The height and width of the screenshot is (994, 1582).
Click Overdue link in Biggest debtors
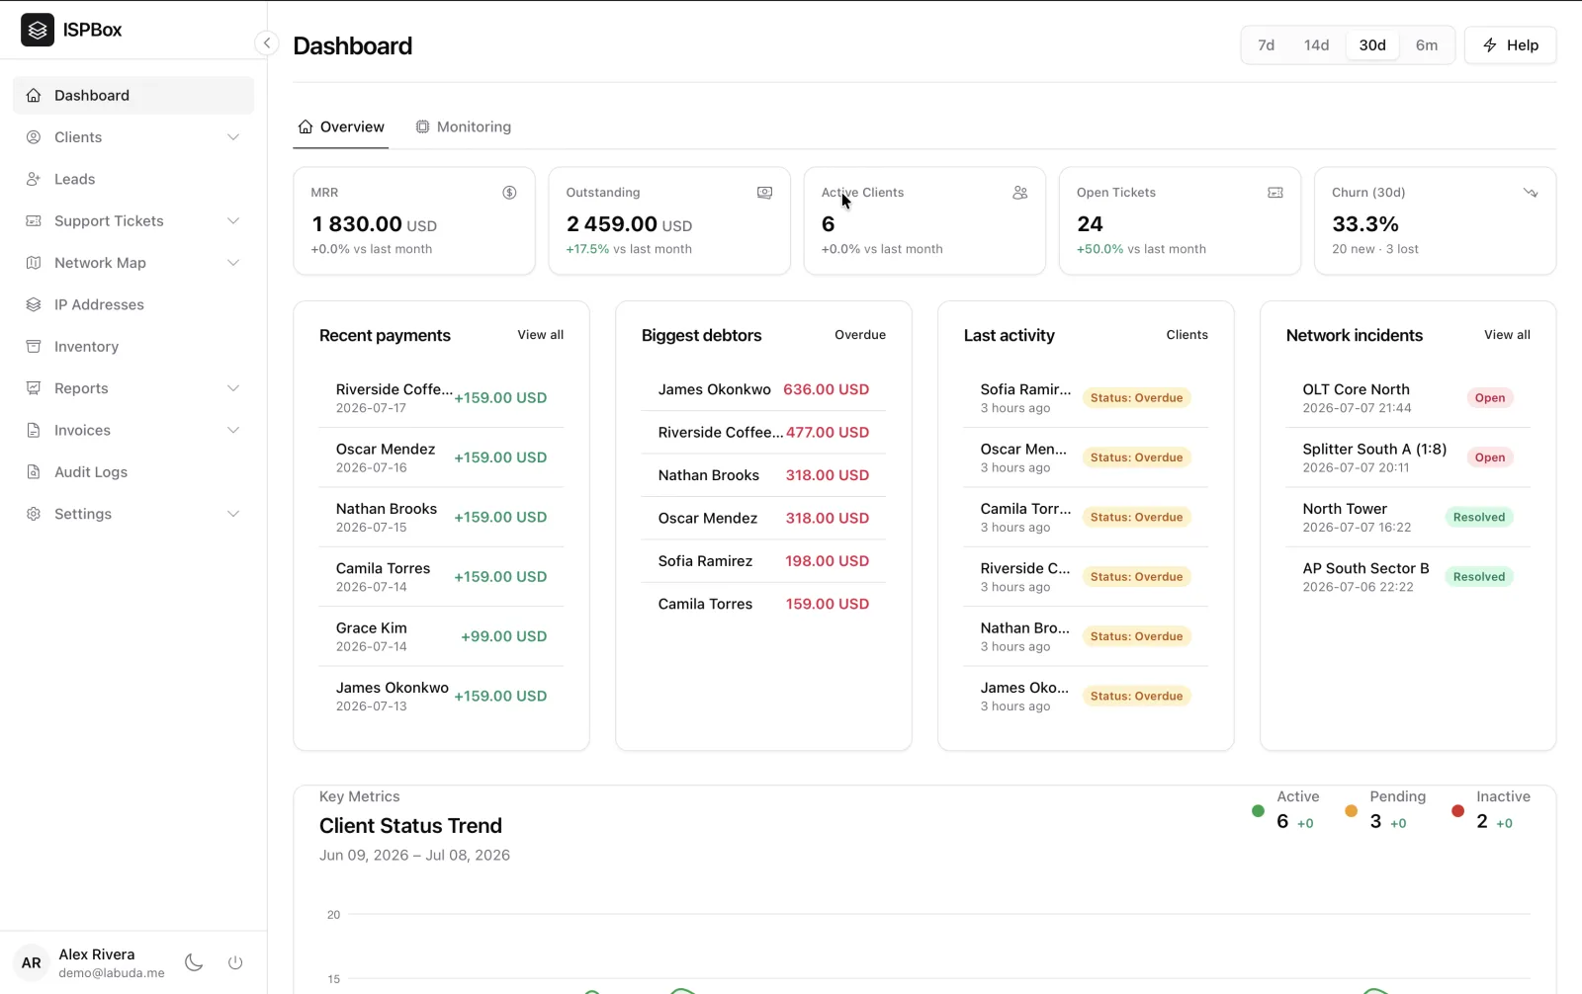coord(860,335)
